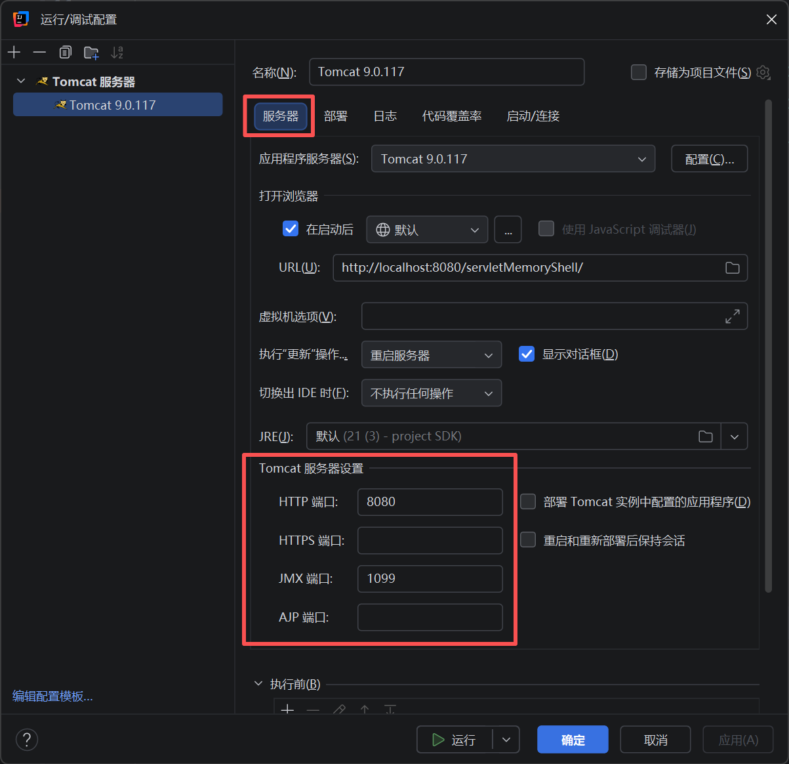The height and width of the screenshot is (764, 789).
Task: Click the HTTPS port field
Action: click(x=430, y=540)
